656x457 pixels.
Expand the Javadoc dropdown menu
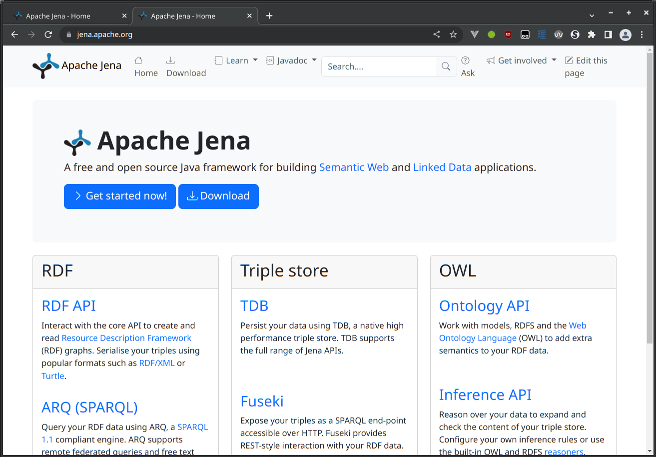(292, 60)
